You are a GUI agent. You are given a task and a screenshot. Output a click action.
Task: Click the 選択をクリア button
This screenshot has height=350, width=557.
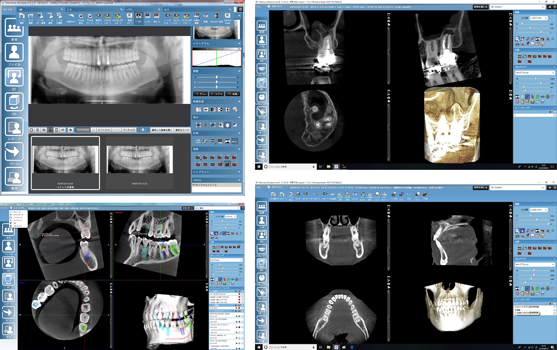(x=181, y=129)
